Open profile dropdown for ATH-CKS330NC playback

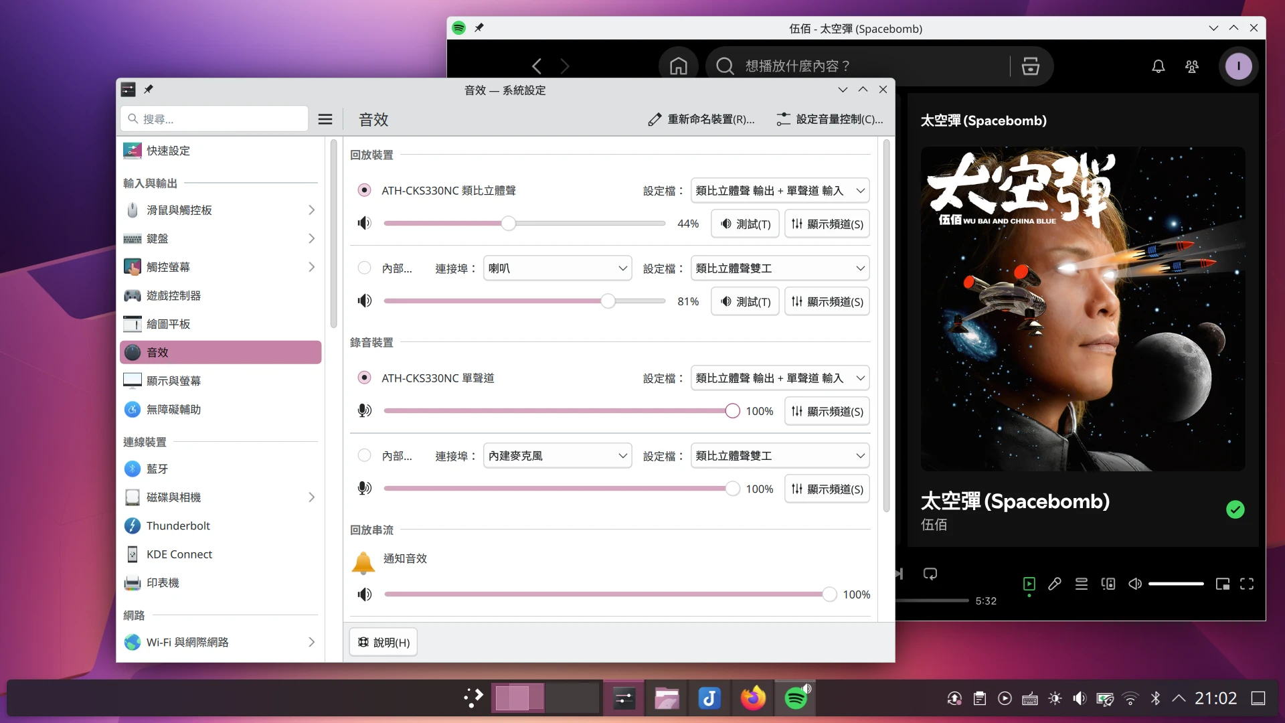780,191
